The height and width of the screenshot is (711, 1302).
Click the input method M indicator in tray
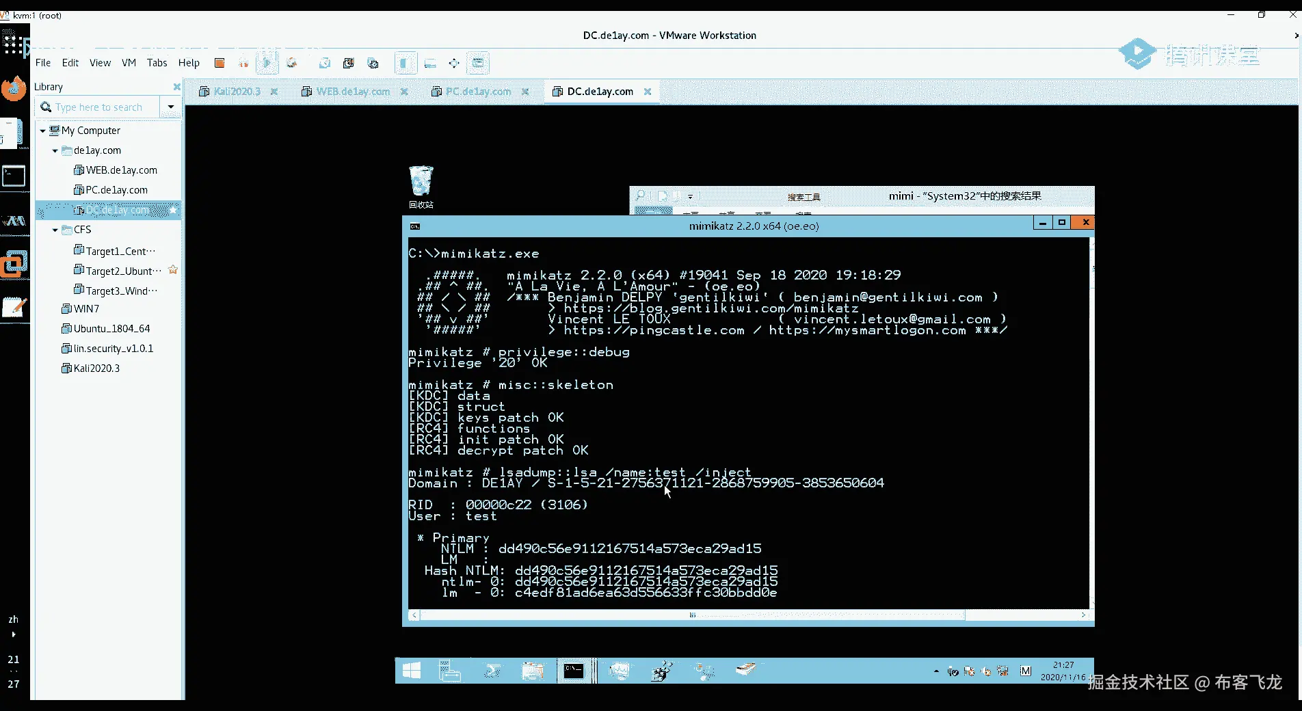(x=1025, y=671)
